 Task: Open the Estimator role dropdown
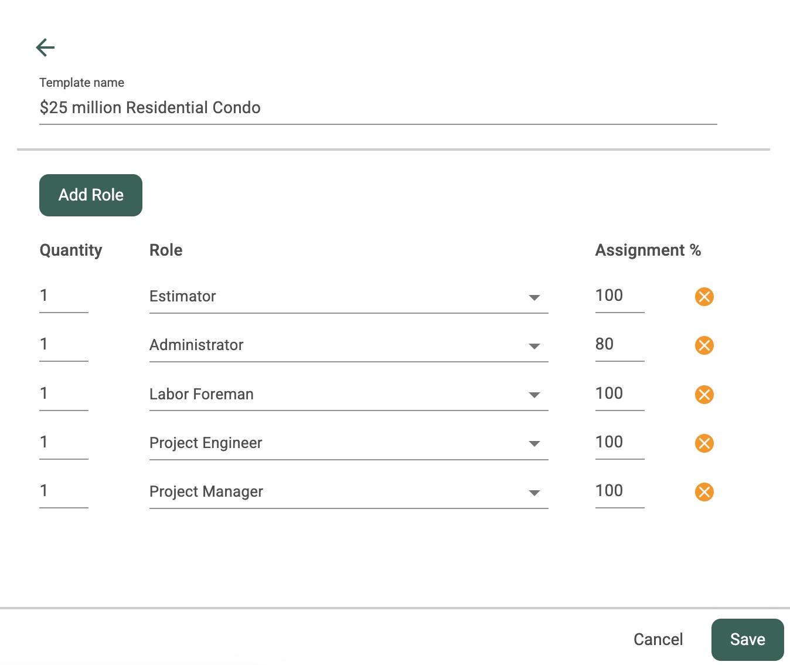[349, 297]
